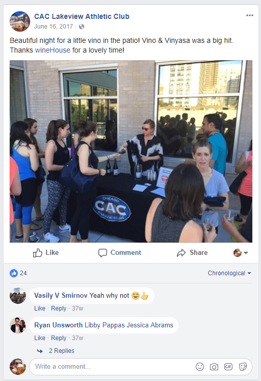Click the public globe audience icon
The height and width of the screenshot is (381, 261).
pos(82,27)
